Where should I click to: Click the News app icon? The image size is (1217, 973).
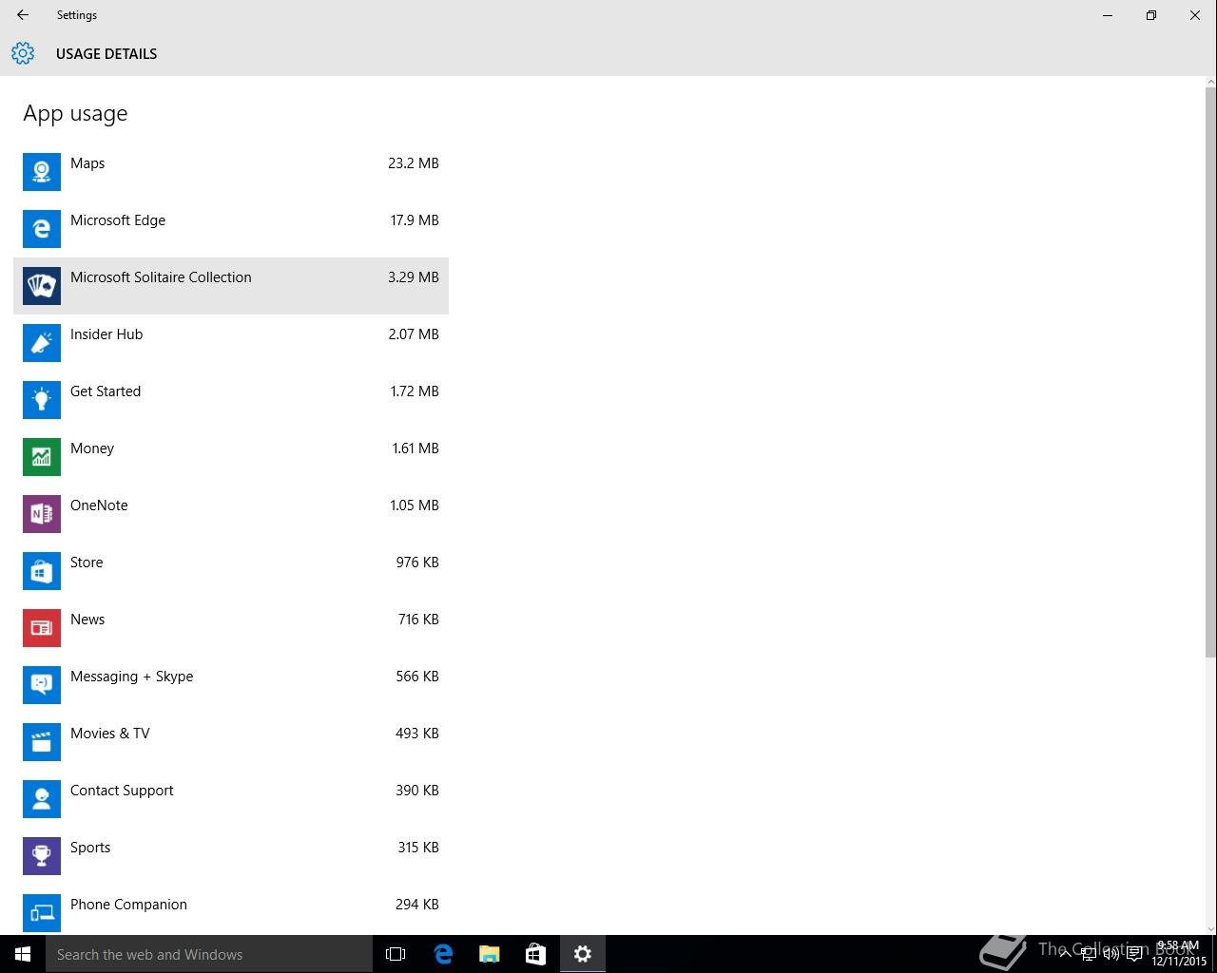click(42, 628)
